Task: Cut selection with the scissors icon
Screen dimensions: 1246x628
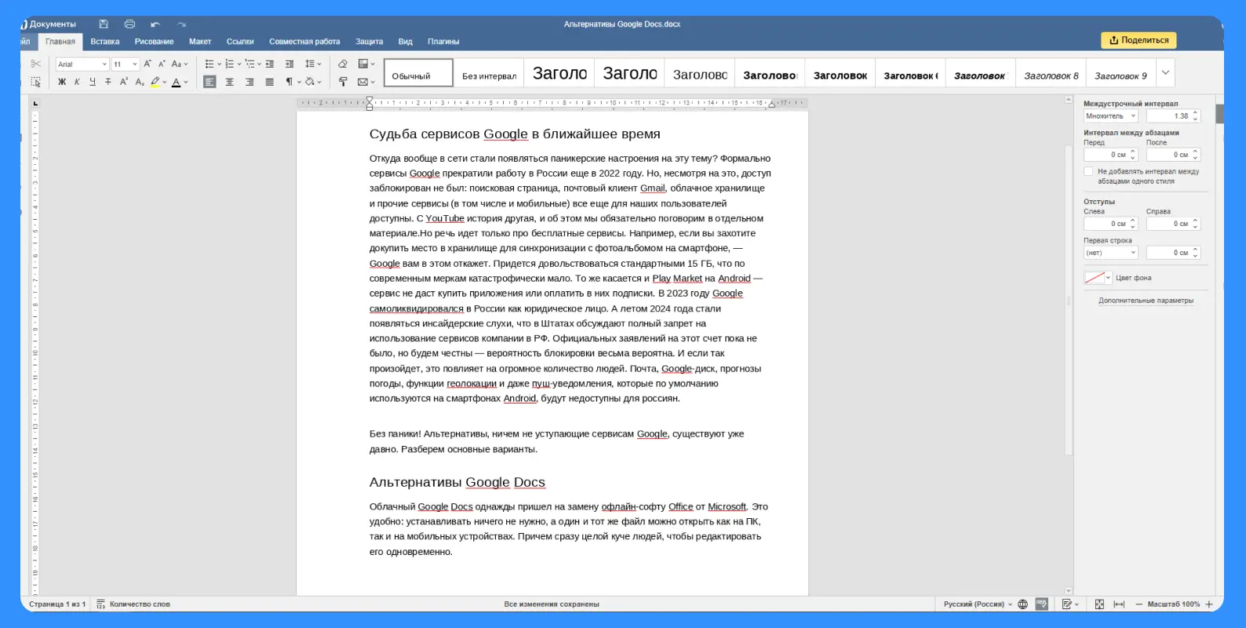Action: pos(35,64)
